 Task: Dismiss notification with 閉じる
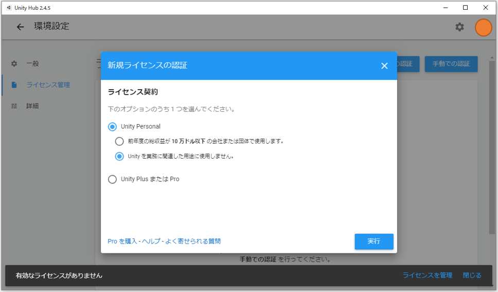click(x=472, y=276)
